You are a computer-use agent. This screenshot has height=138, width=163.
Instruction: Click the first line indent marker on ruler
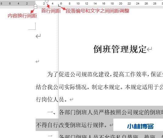47,1
